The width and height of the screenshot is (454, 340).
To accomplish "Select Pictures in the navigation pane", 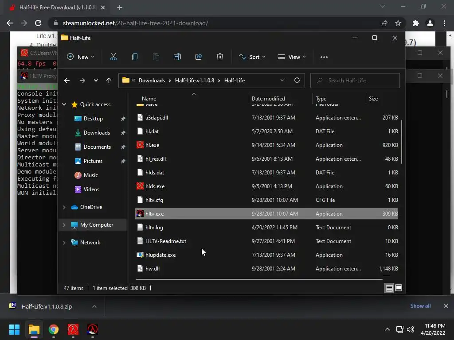I will tap(93, 161).
